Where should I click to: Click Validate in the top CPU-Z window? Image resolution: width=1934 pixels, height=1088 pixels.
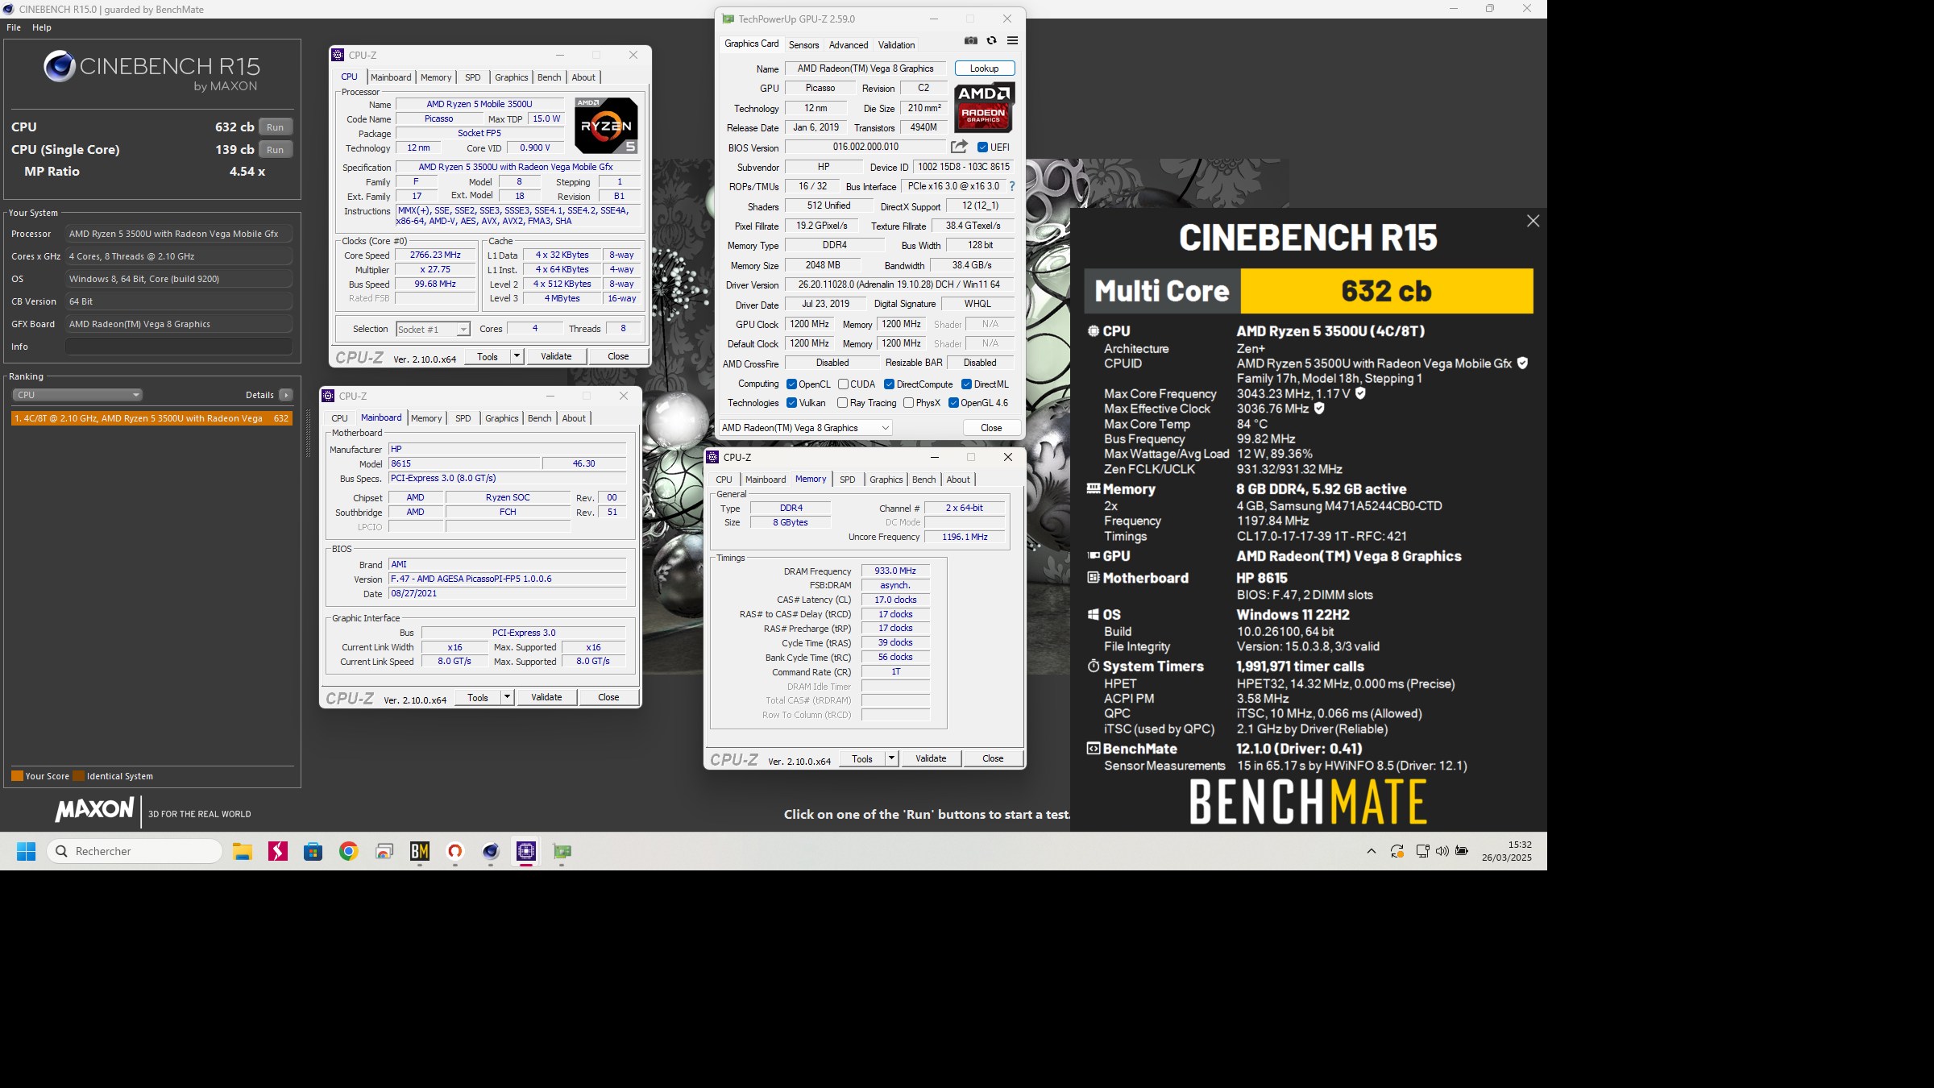click(556, 356)
